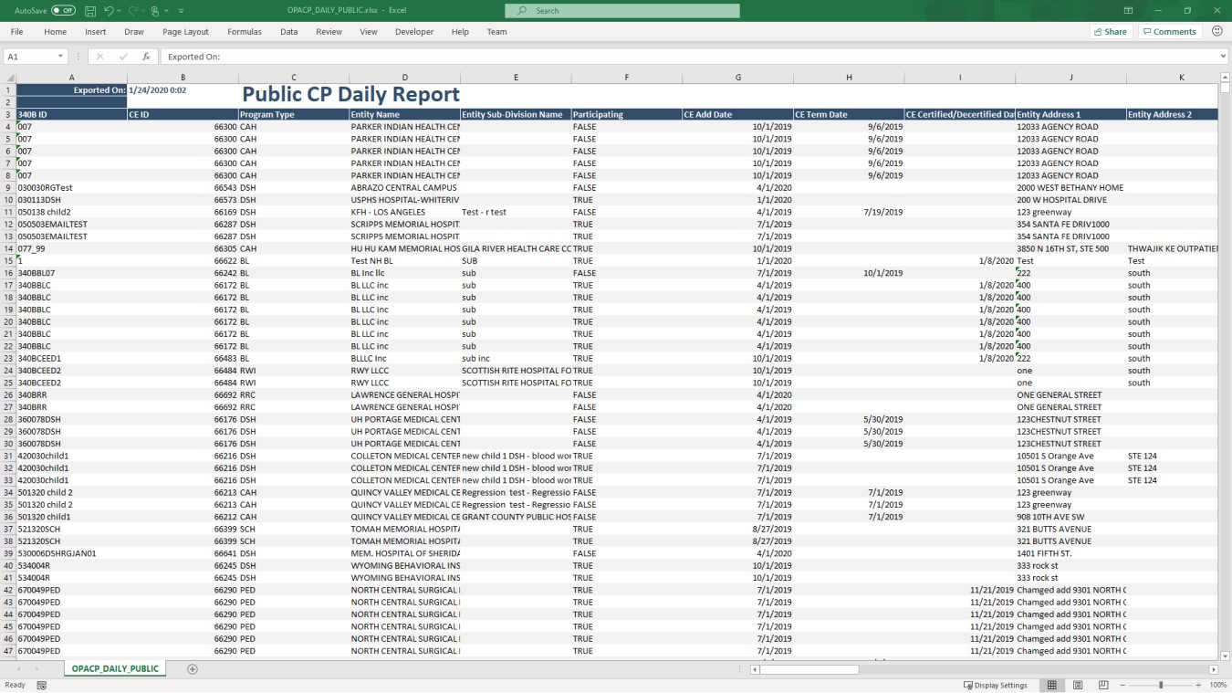Open the smiley feedback icon
This screenshot has width=1232, height=693.
1216,31
